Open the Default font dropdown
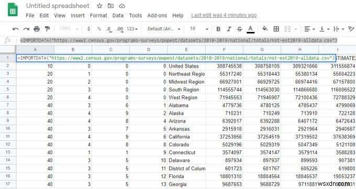This screenshot has height=189, width=356. pyautogui.click(x=164, y=29)
